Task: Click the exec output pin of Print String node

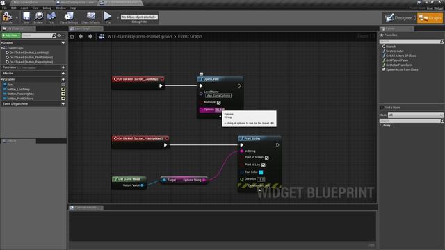Action: point(277,145)
